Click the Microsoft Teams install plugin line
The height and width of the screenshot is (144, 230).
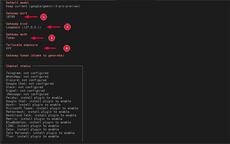point(42,108)
